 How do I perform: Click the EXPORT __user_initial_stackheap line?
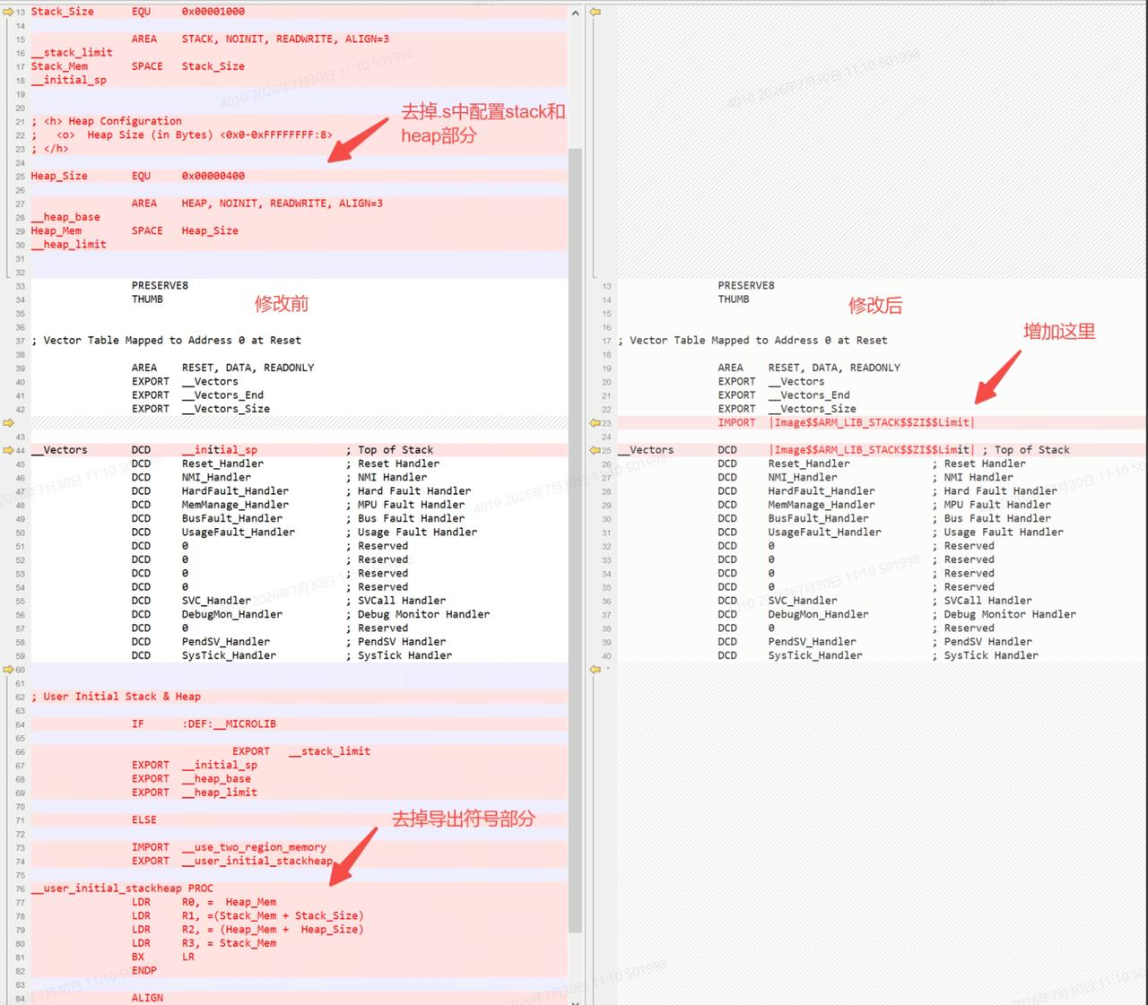click(x=299, y=861)
